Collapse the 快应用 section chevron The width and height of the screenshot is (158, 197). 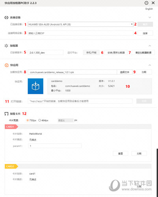click(x=150, y=65)
